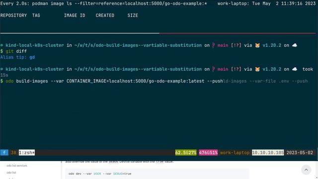The width and height of the screenshot is (318, 179).
Task: Click the git branch icon before 'main' in first prompt
Action: click(213, 45)
